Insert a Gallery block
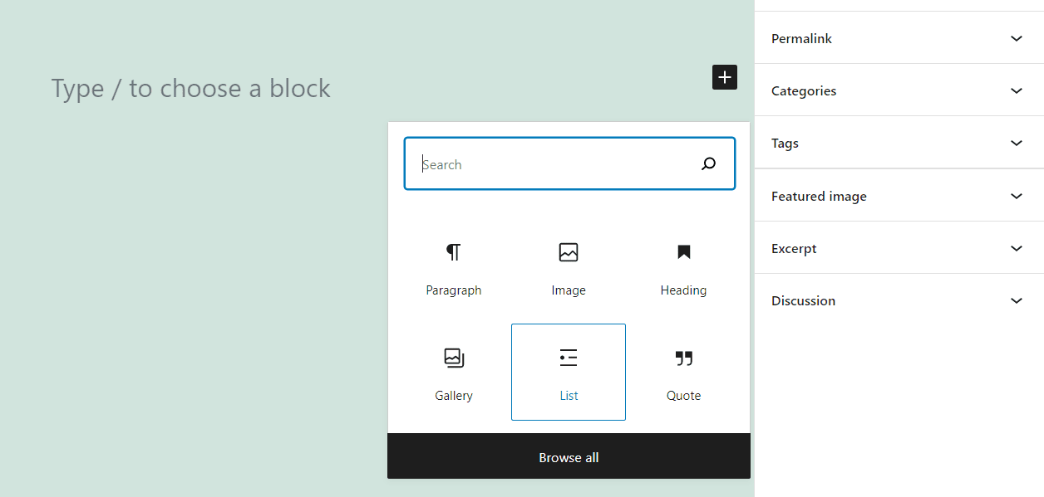1044x497 pixels. [454, 372]
